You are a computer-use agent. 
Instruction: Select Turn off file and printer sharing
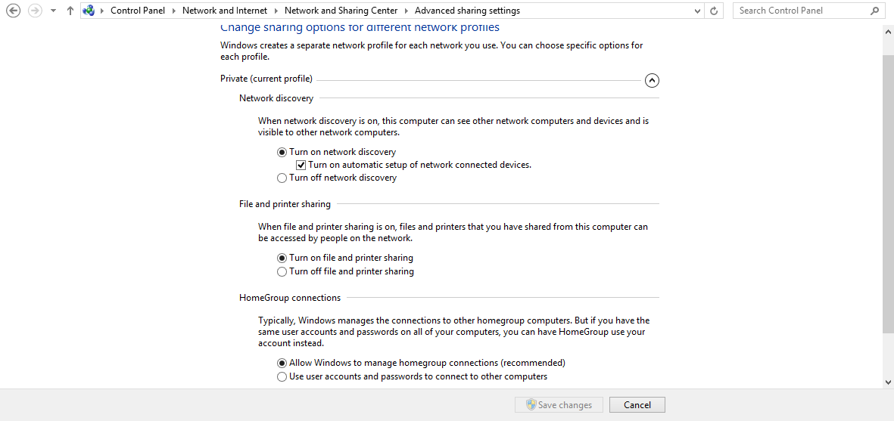(282, 271)
